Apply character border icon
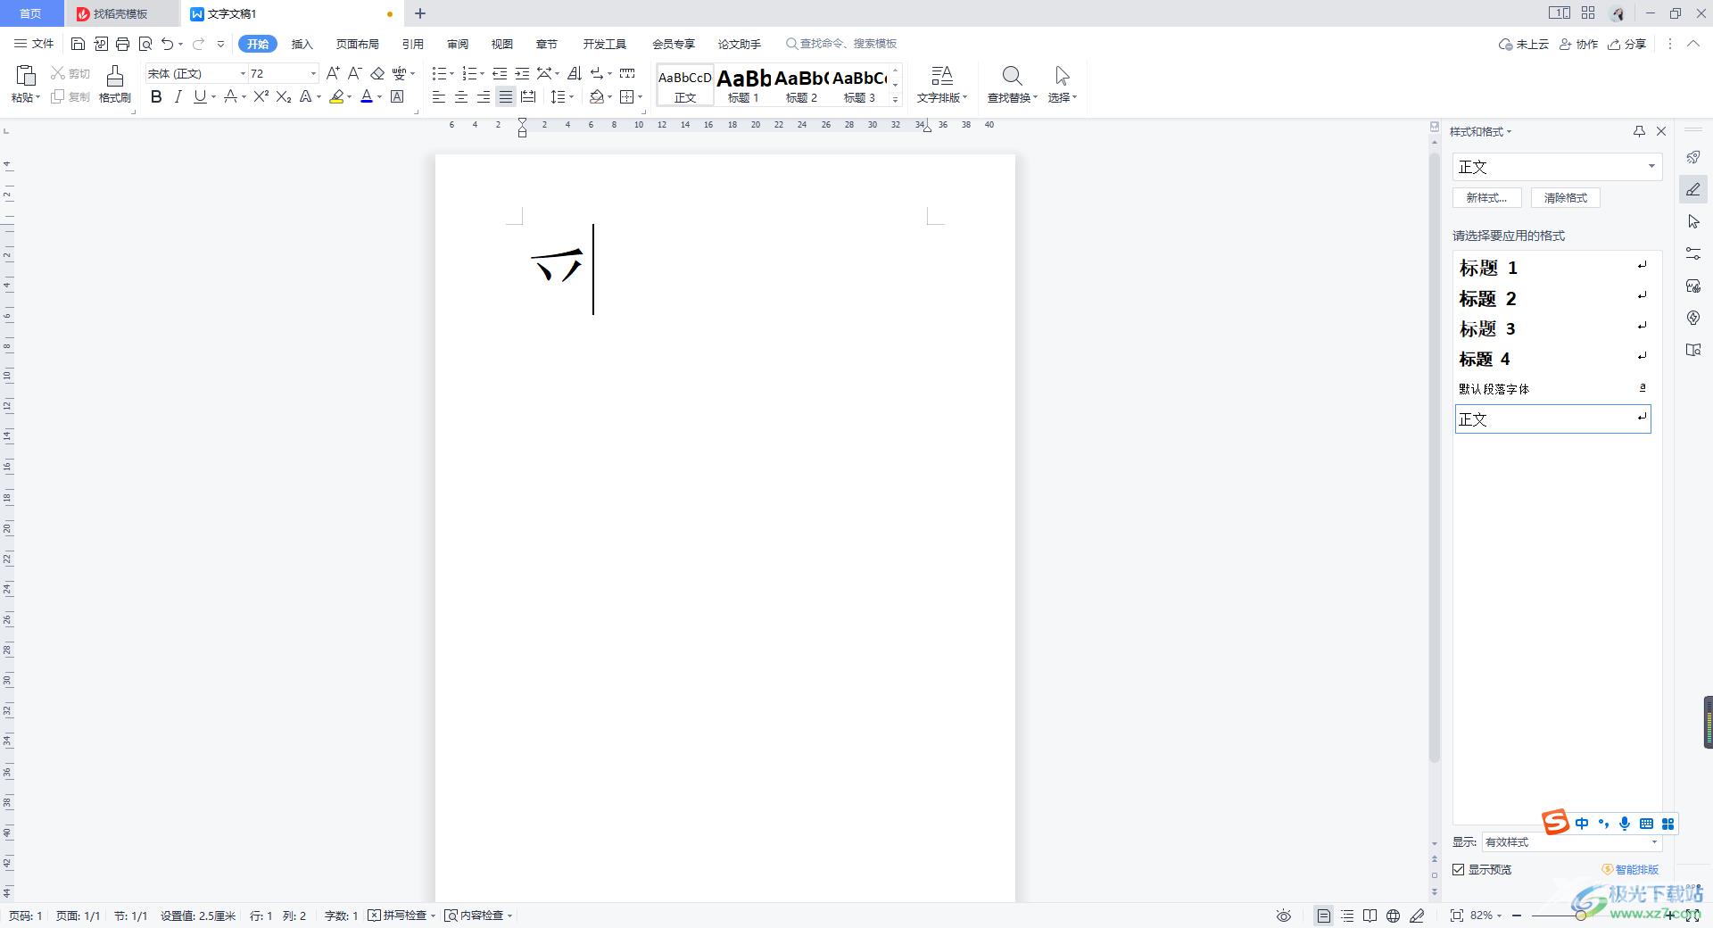This screenshot has height=928, width=1713. 397,96
